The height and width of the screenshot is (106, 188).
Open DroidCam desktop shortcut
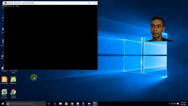pos(13,80)
